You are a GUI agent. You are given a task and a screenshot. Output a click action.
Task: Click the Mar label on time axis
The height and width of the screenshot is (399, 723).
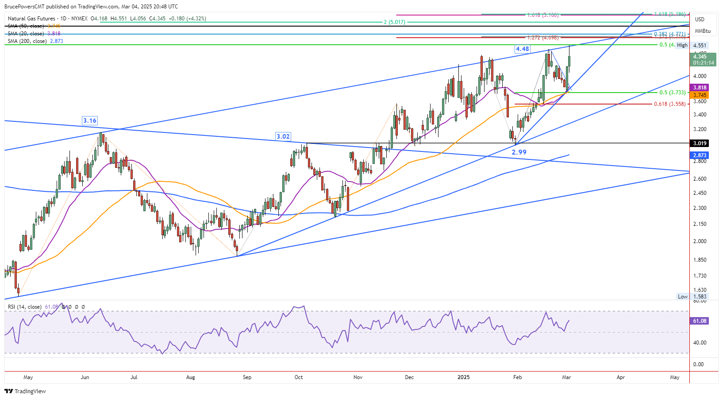point(566,377)
